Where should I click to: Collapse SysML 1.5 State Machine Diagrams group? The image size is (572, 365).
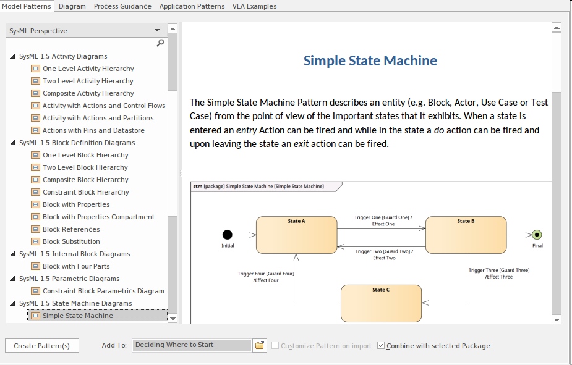click(13, 303)
